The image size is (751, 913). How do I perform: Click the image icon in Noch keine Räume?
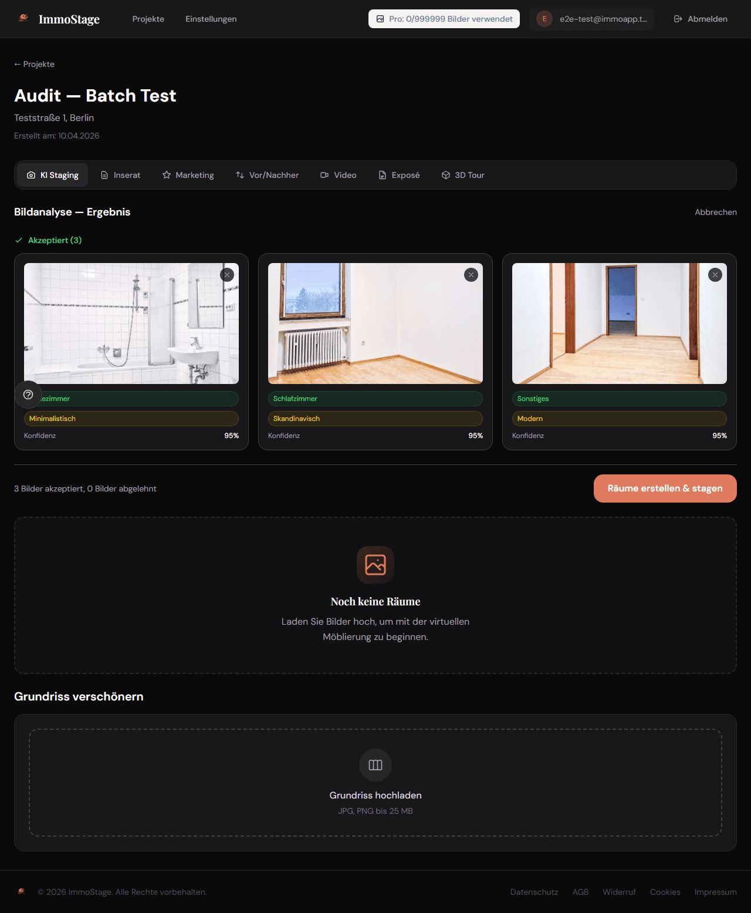tap(375, 564)
